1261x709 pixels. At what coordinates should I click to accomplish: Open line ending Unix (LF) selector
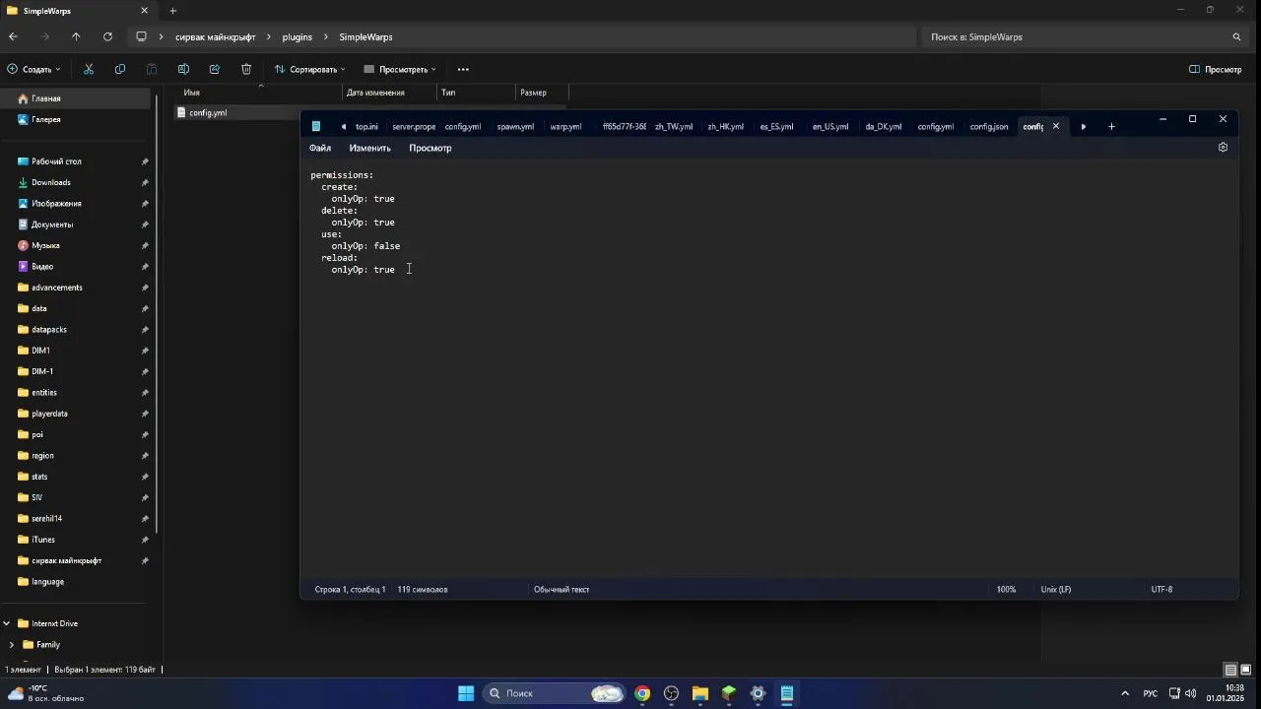[x=1056, y=589]
